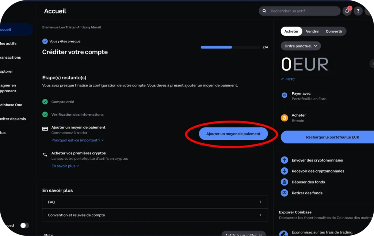
Task: Click the withdraw funds icon
Action: click(x=284, y=193)
